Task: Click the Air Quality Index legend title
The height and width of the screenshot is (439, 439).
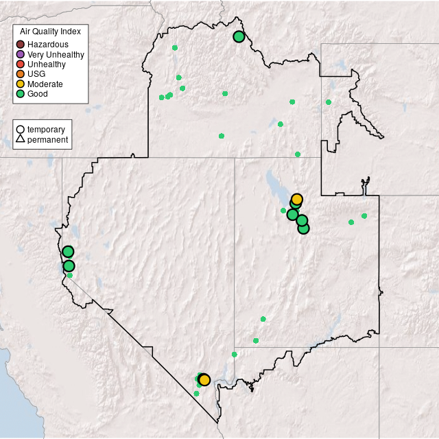Action: click(x=50, y=32)
